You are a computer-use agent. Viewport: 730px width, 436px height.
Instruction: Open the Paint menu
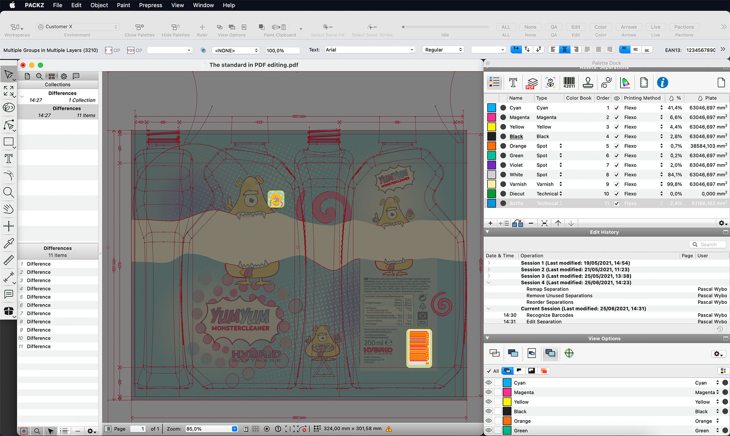point(123,5)
